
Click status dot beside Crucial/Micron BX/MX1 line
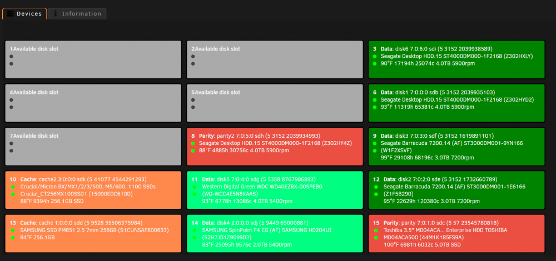click(x=13, y=187)
